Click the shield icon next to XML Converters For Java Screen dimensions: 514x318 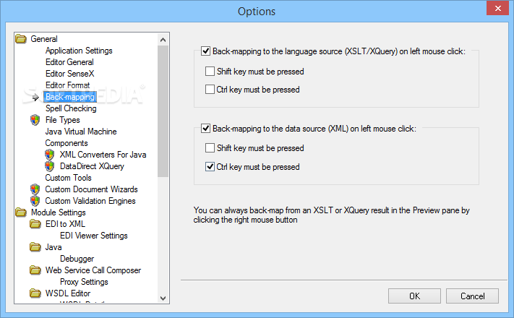pyautogui.click(x=49, y=155)
